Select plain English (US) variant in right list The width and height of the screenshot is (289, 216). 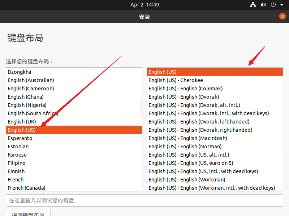pos(215,72)
